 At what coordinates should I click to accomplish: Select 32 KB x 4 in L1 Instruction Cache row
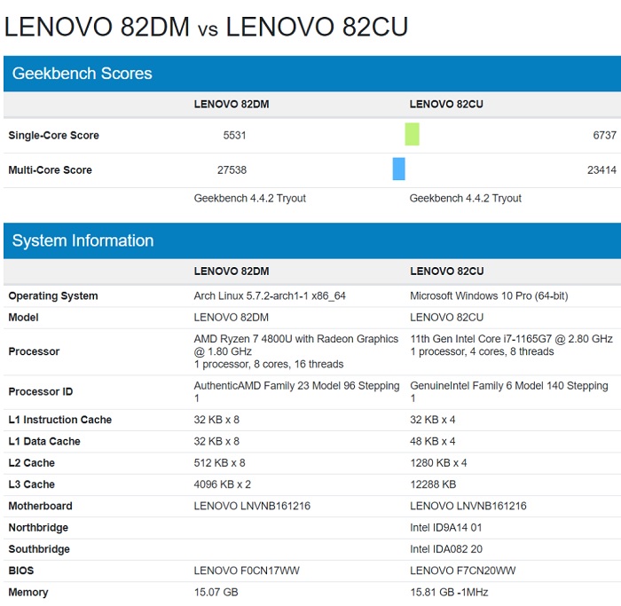[x=433, y=420]
